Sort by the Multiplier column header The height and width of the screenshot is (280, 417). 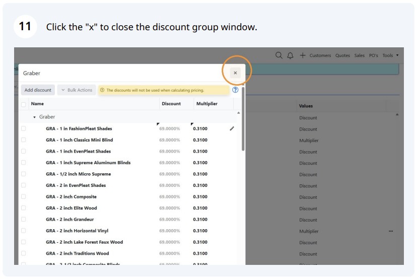coord(207,104)
